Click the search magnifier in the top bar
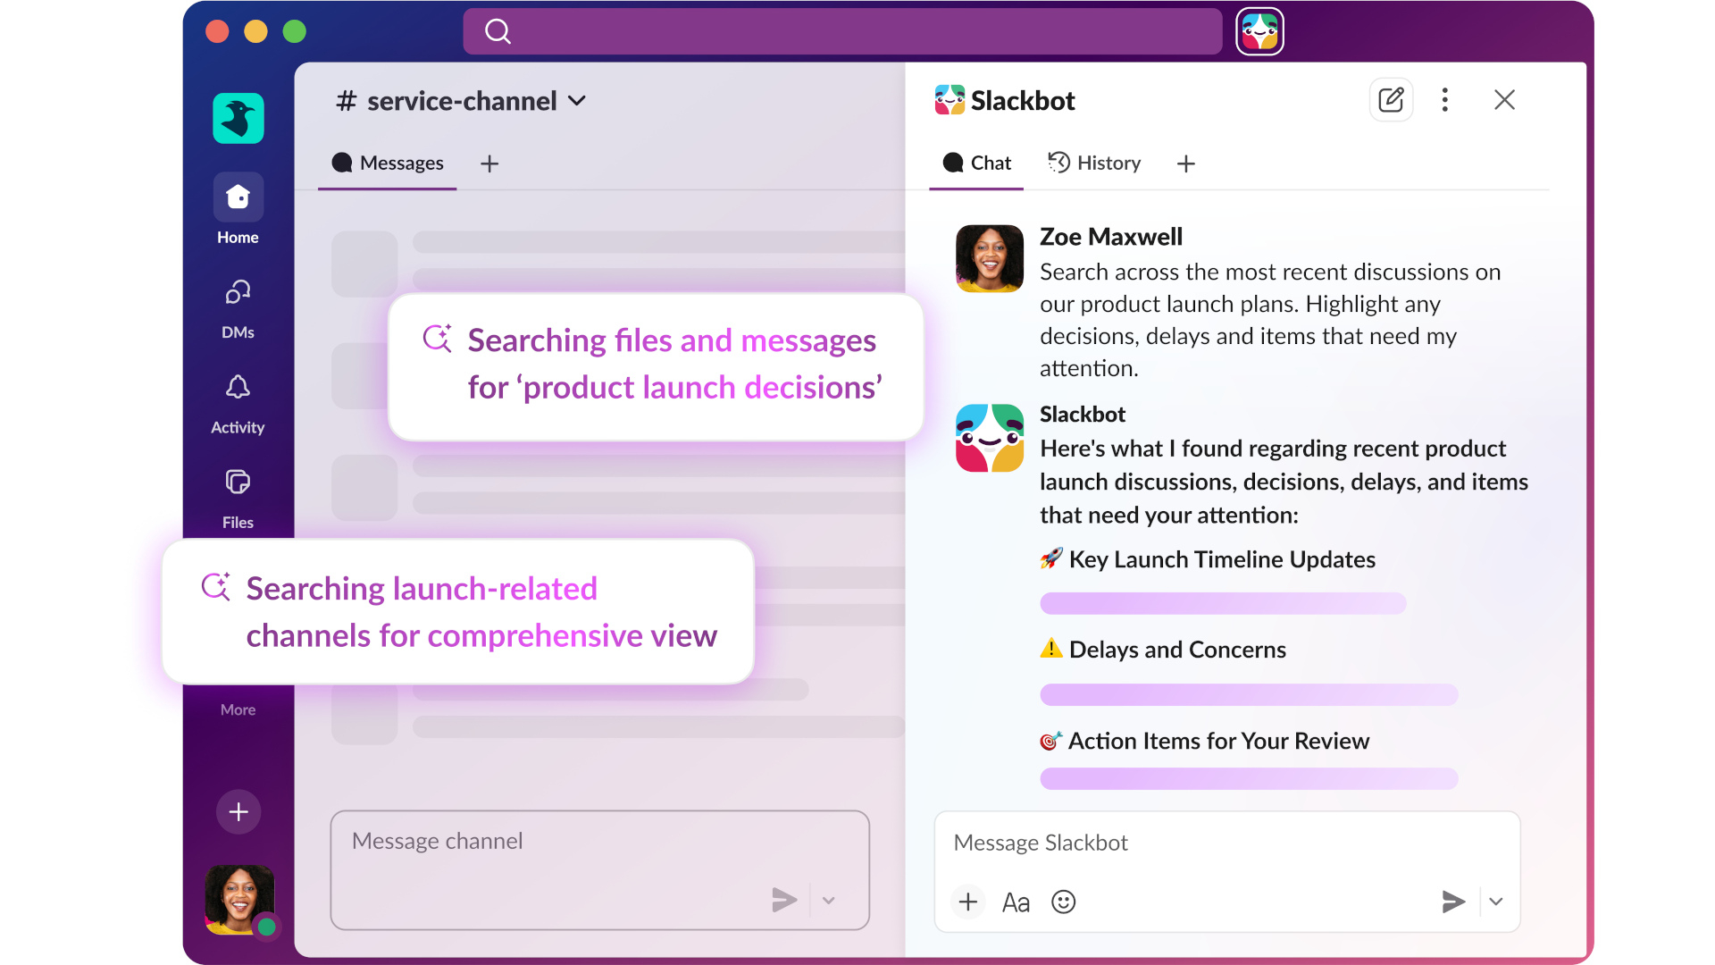Image resolution: width=1715 pixels, height=965 pixels. pyautogui.click(x=498, y=31)
